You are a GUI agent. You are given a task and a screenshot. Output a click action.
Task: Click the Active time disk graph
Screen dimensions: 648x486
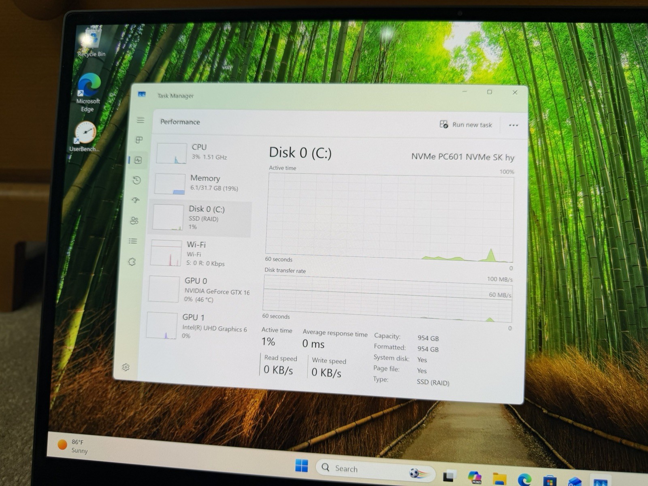click(390, 218)
